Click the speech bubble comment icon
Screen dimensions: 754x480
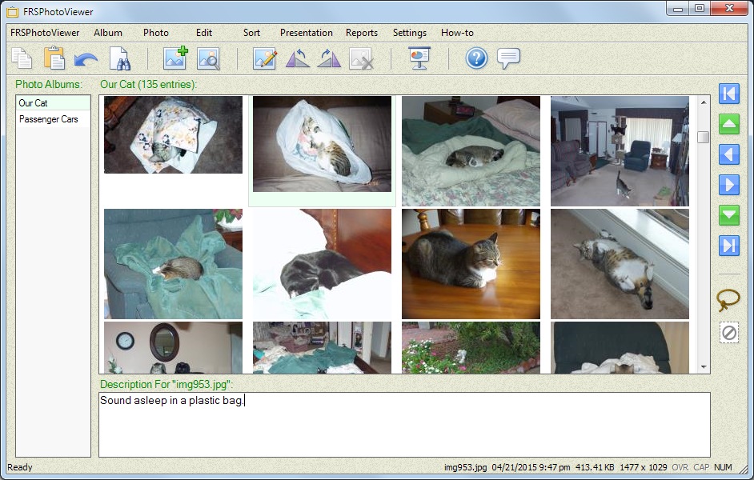[x=508, y=58]
